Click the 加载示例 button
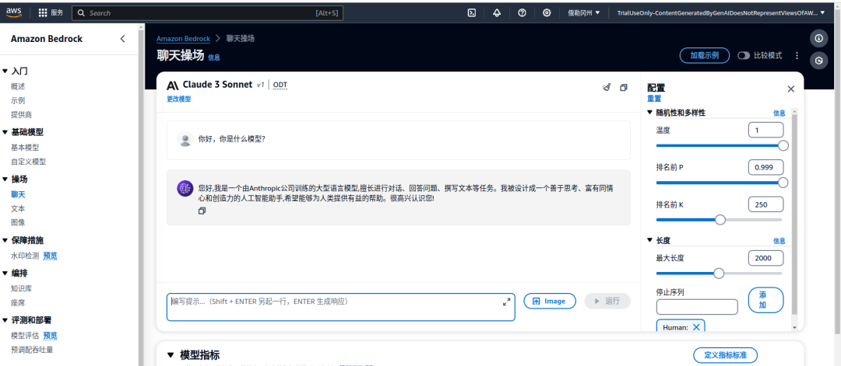Viewport: 841px width, 366px height. pyautogui.click(x=704, y=56)
